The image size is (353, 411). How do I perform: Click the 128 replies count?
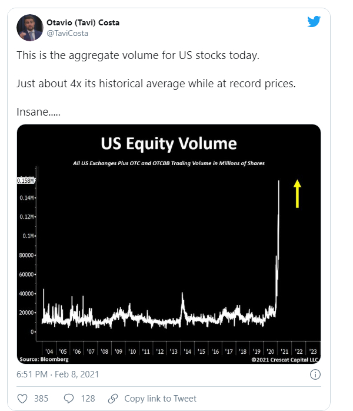point(88,399)
